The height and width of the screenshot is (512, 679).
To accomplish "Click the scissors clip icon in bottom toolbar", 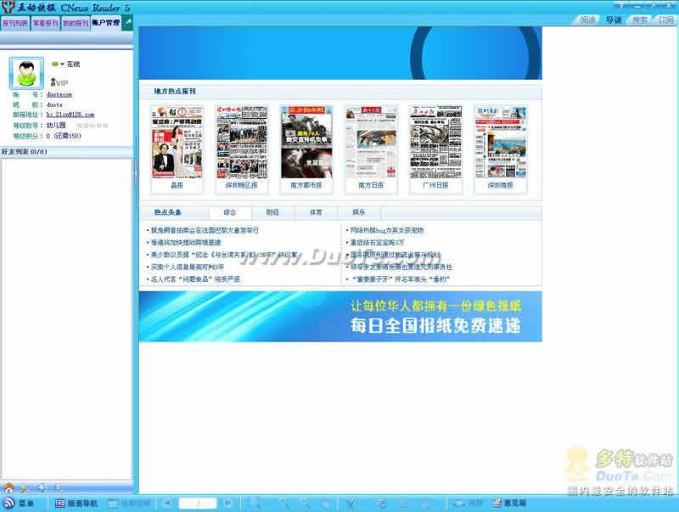I will (350, 504).
